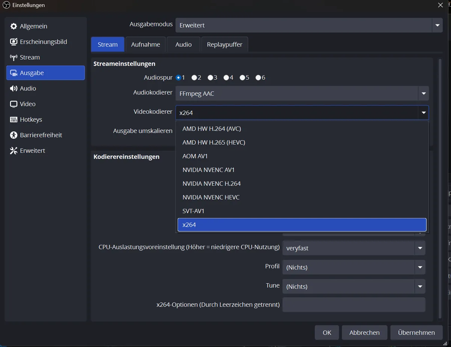
Task: Open the Replaypuffer tab
Action: coord(225,44)
